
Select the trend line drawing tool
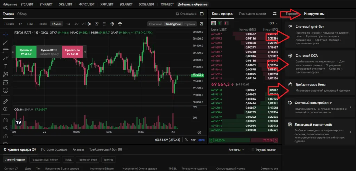tap(6, 42)
